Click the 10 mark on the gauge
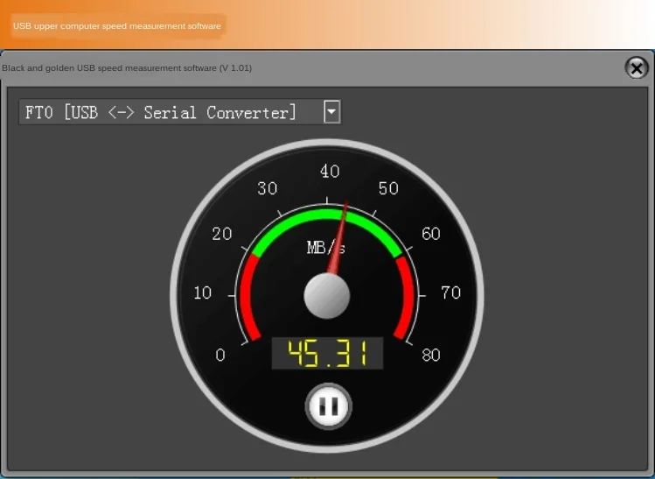This screenshot has height=479, width=655. tap(203, 292)
